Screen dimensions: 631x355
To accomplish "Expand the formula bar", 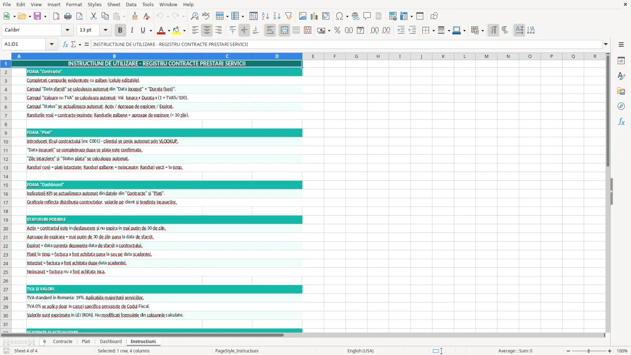I will pyautogui.click(x=606, y=45).
